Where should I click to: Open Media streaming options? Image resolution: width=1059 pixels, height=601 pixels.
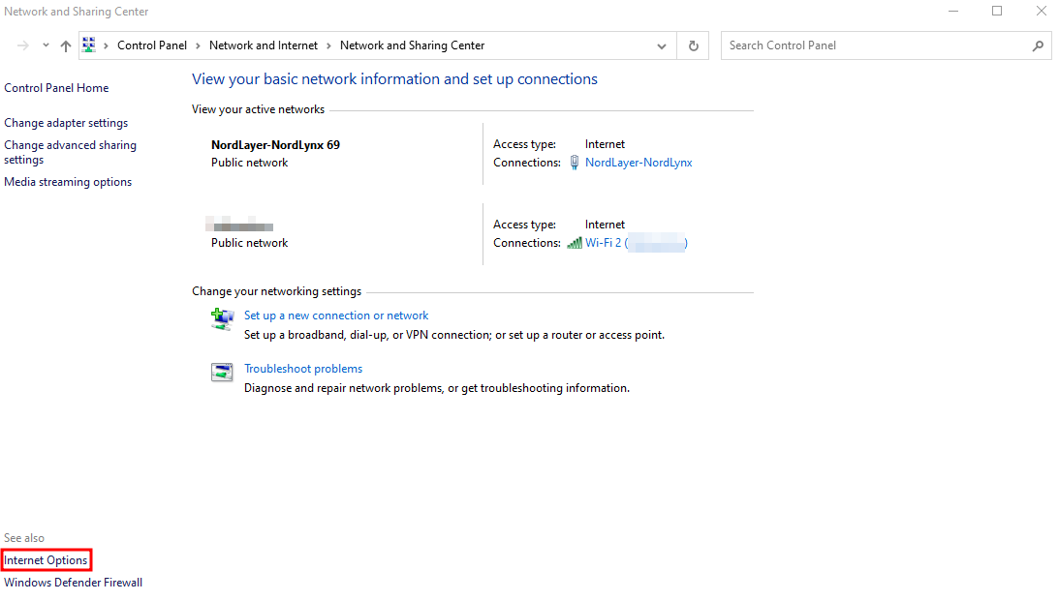pos(68,181)
